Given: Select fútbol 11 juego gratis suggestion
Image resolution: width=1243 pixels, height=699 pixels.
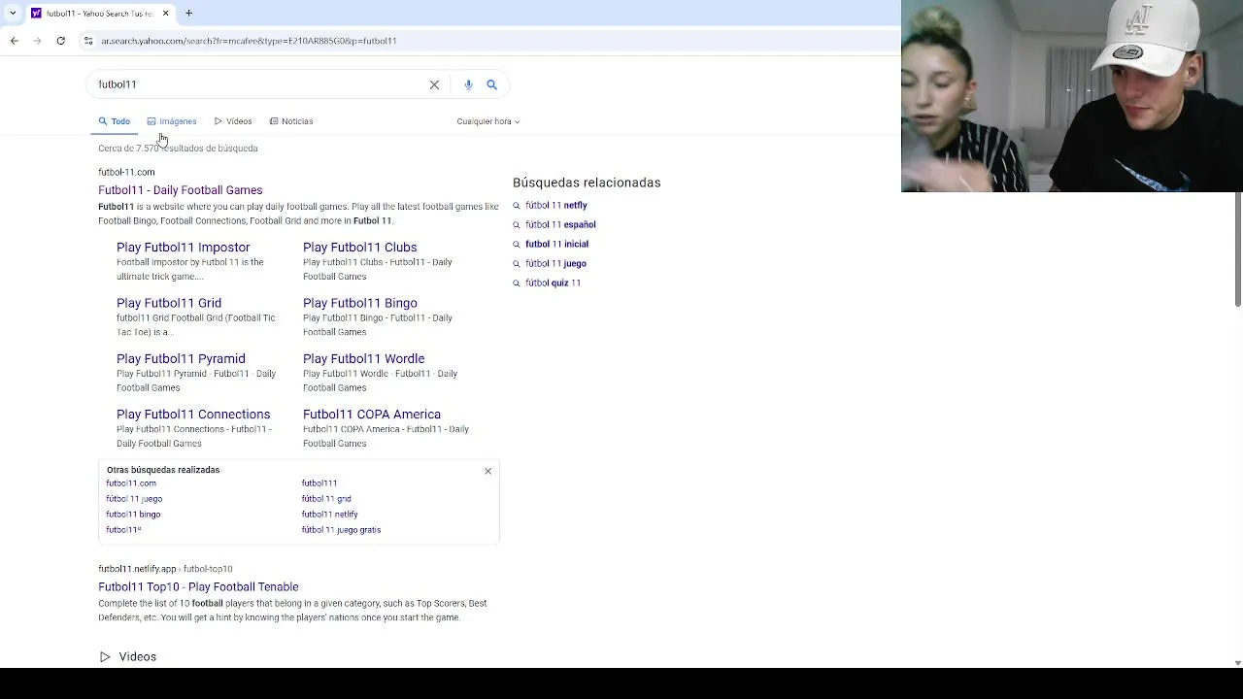Looking at the screenshot, I should (341, 530).
